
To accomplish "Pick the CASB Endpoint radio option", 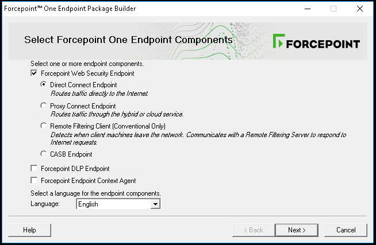I will pyautogui.click(x=44, y=154).
